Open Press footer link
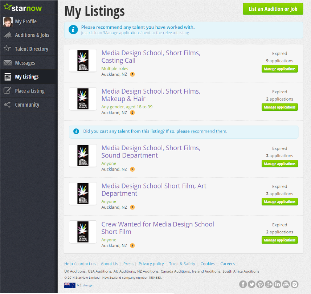Image resolution: width=311 pixels, height=294 pixels. tap(128, 264)
